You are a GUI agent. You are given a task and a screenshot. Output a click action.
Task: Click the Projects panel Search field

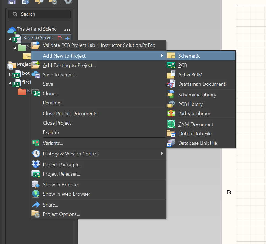click(39, 14)
